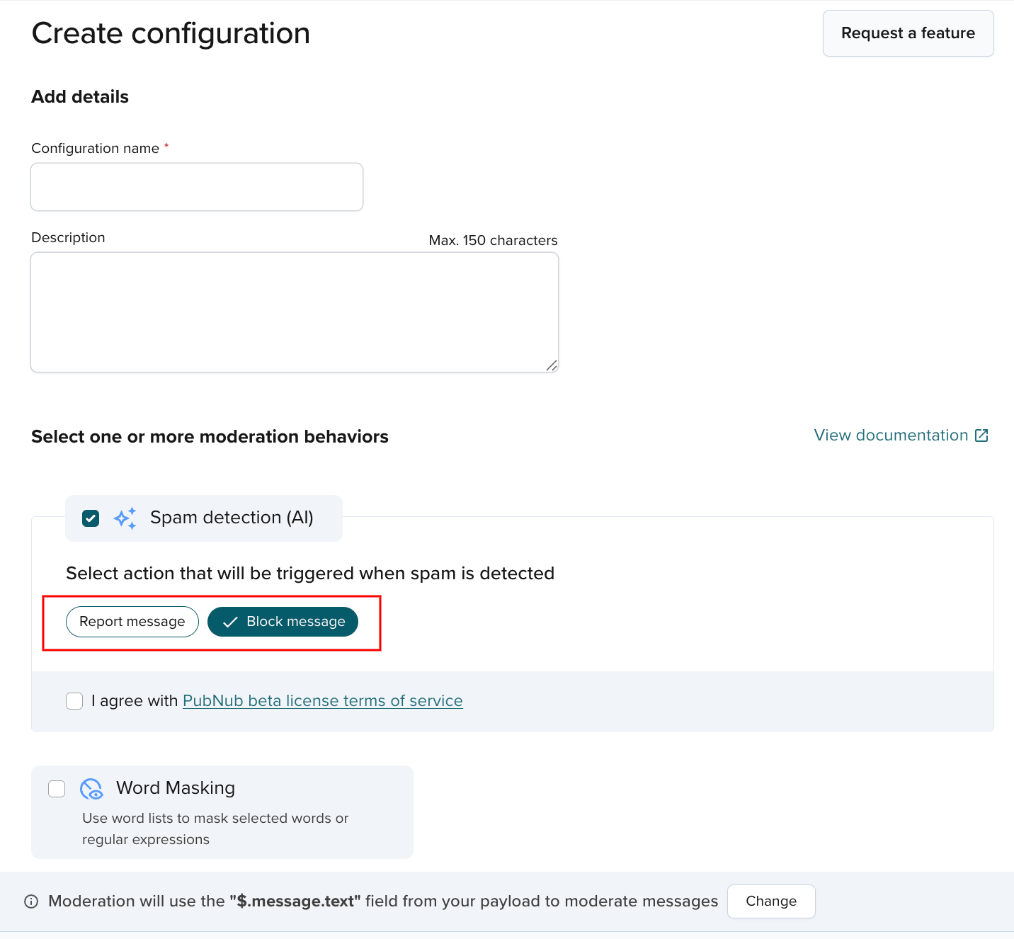The image size is (1014, 939).
Task: Click the Spam detection (AI) pill label
Action: click(231, 518)
